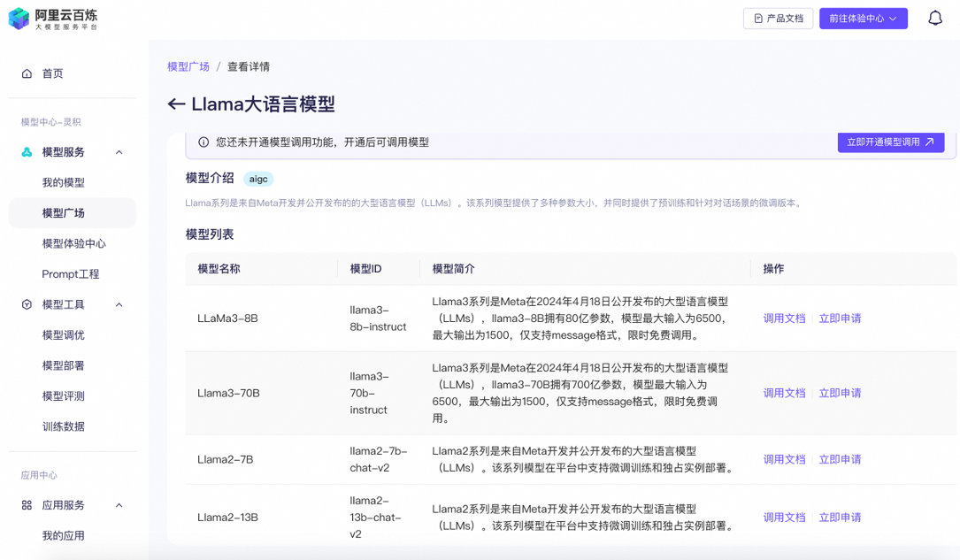
Task: Click 立即申请 for Llama3-70B
Action: click(840, 393)
